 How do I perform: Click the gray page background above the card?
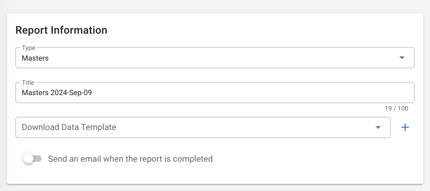(x=214, y=6)
